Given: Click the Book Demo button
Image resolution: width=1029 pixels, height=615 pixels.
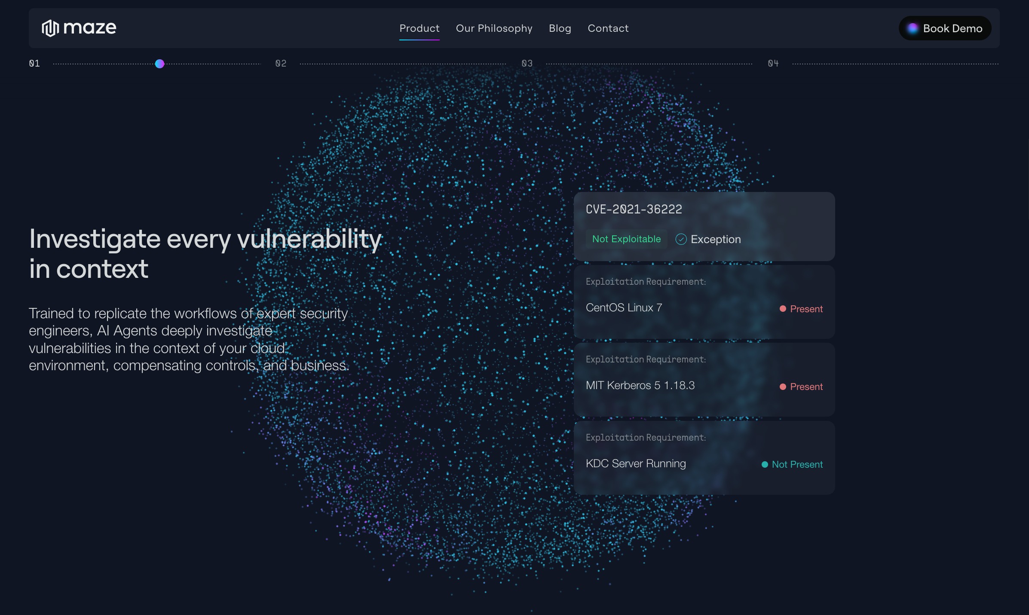Looking at the screenshot, I should (945, 28).
